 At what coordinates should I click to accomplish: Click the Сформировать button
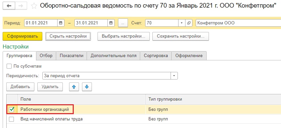[x=22, y=36]
